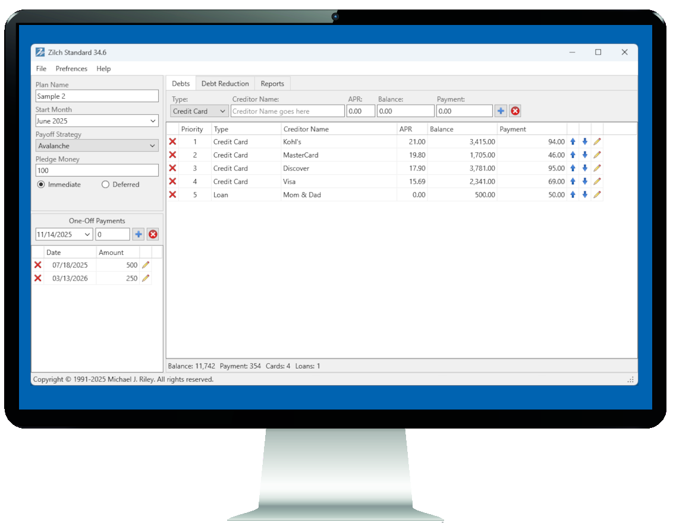Open the Reports tab
The height and width of the screenshot is (529, 673).
(x=272, y=84)
